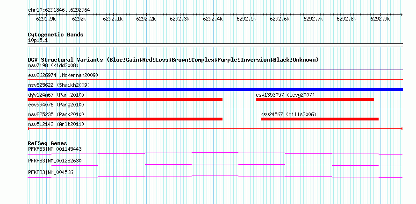
Task: Open variant nsv512142 (Arlt2011) label
Action: click(56, 124)
